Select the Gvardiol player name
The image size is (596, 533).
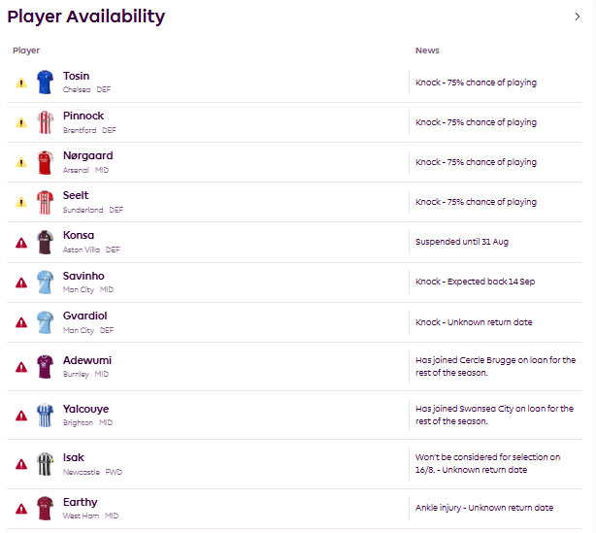tap(85, 316)
